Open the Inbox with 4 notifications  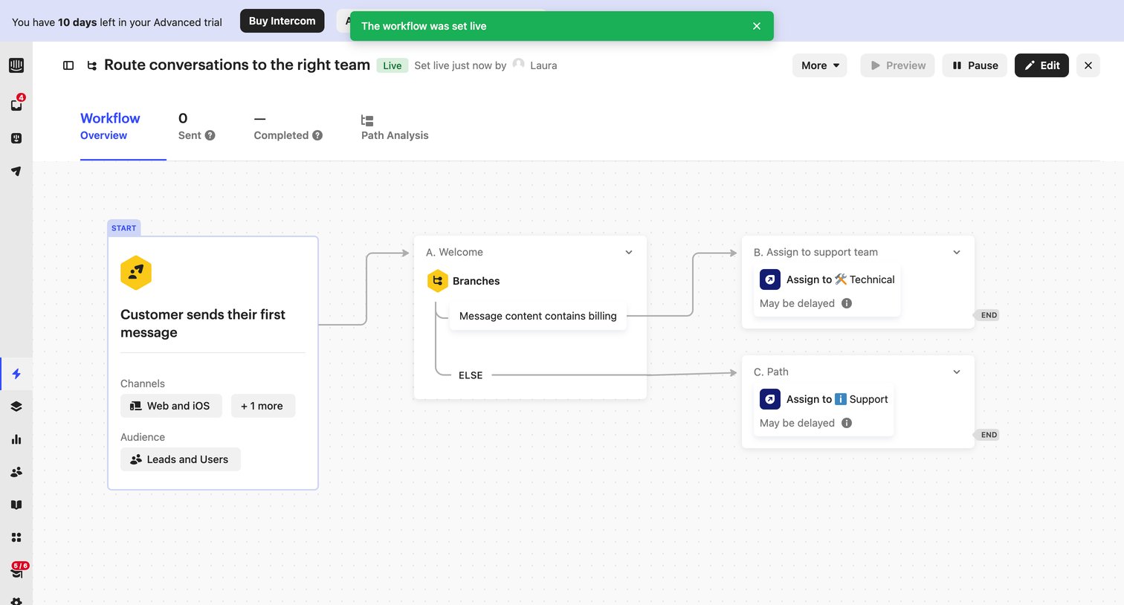coord(16,105)
